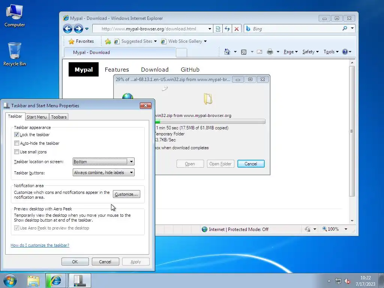Open the search provider dropdown arrow
The width and height of the screenshot is (384, 288).
352,28
